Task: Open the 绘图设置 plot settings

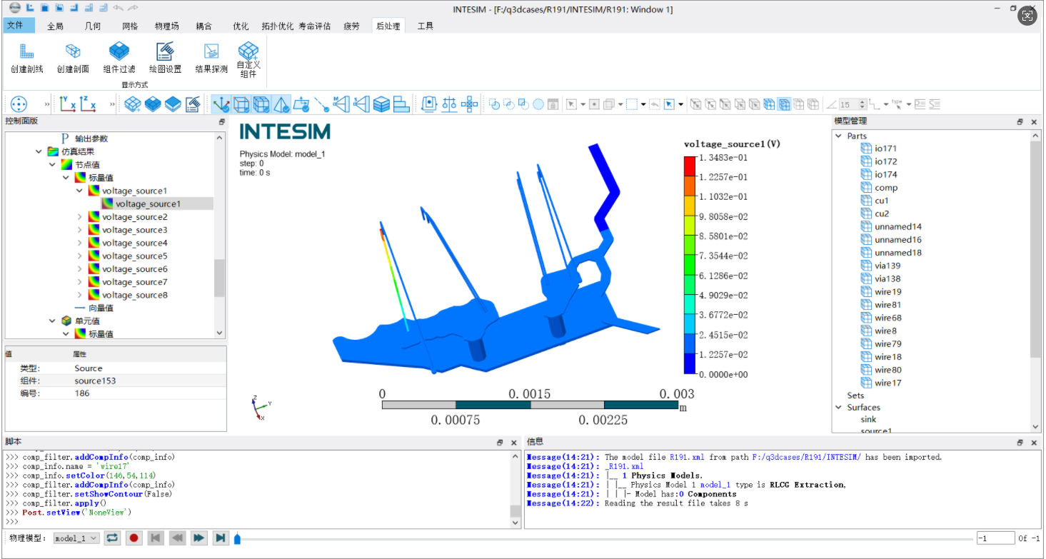Action: click(x=165, y=59)
